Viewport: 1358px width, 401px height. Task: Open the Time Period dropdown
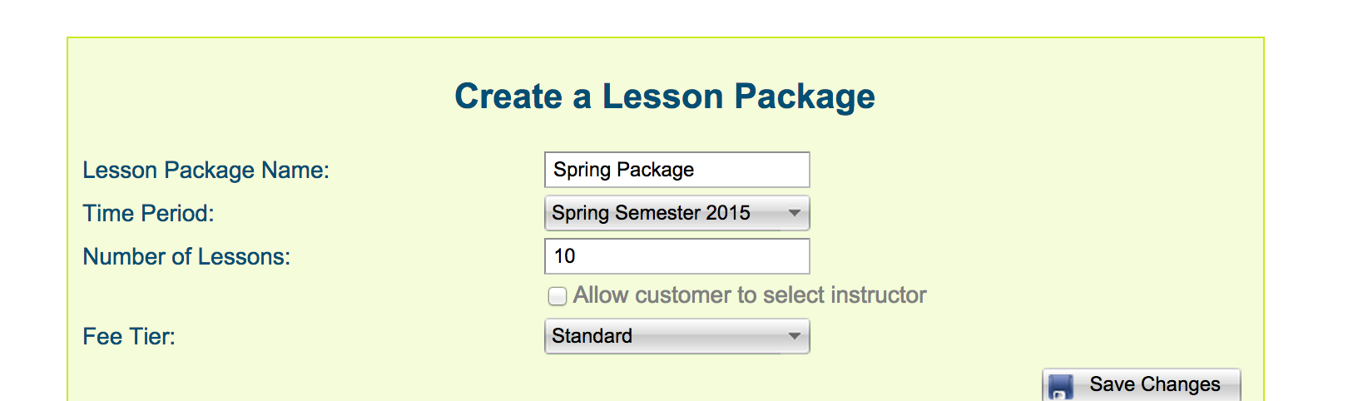click(677, 213)
